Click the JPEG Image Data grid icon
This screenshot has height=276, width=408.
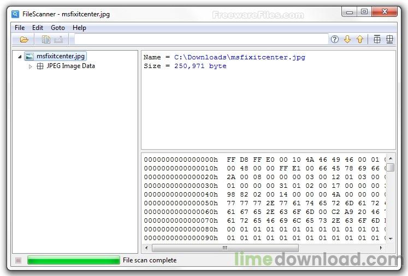coord(40,66)
